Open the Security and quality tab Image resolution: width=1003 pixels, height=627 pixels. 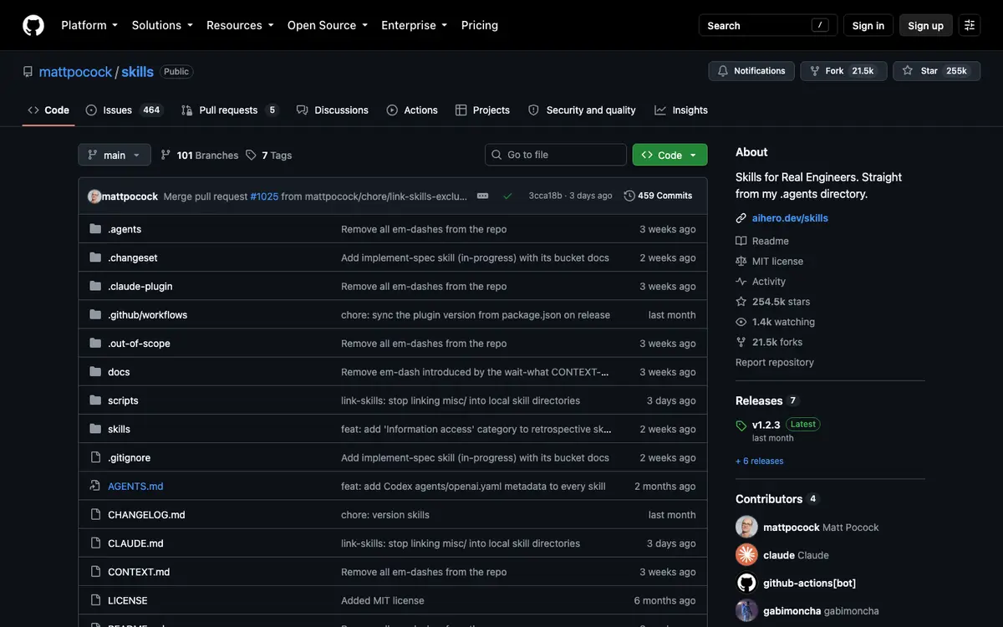(x=582, y=110)
